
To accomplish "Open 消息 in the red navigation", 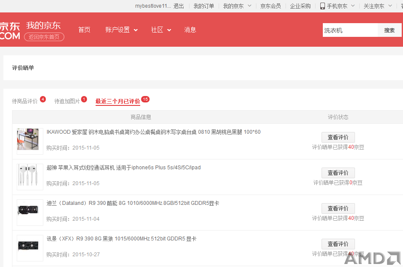I will (190, 30).
